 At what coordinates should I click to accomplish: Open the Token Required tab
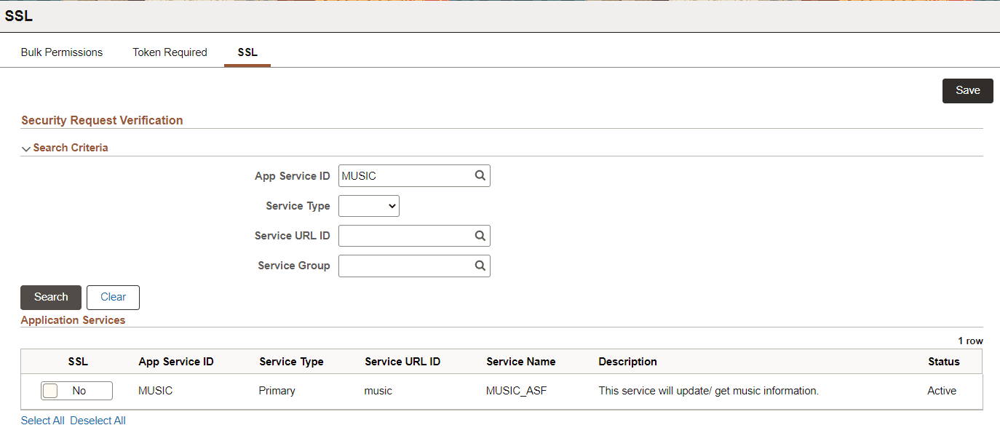point(170,52)
